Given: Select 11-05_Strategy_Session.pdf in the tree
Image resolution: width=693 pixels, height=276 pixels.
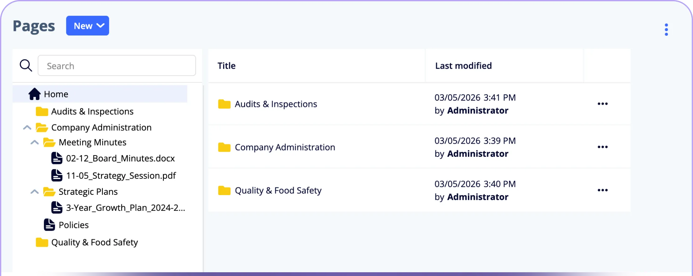Looking at the screenshot, I should click(x=121, y=176).
